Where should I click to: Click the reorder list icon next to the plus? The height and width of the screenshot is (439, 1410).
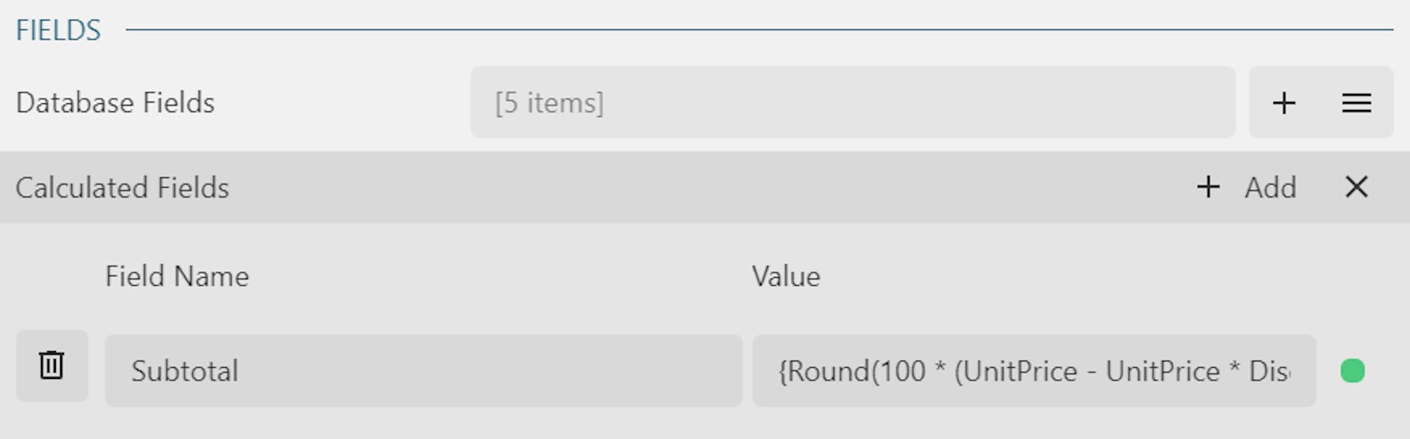pos(1357,103)
